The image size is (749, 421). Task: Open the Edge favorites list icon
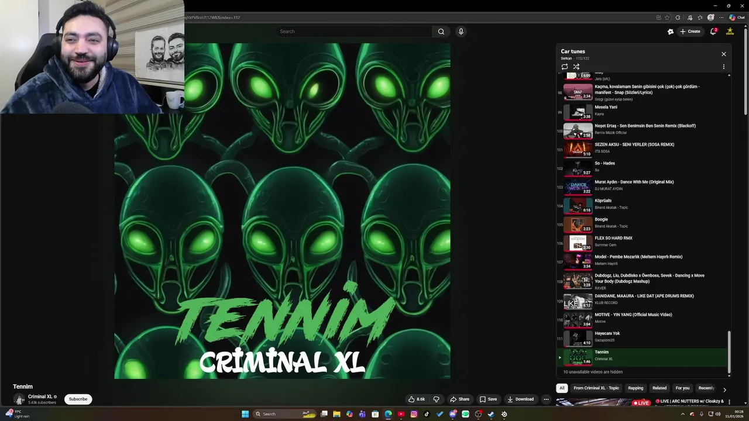click(x=700, y=18)
